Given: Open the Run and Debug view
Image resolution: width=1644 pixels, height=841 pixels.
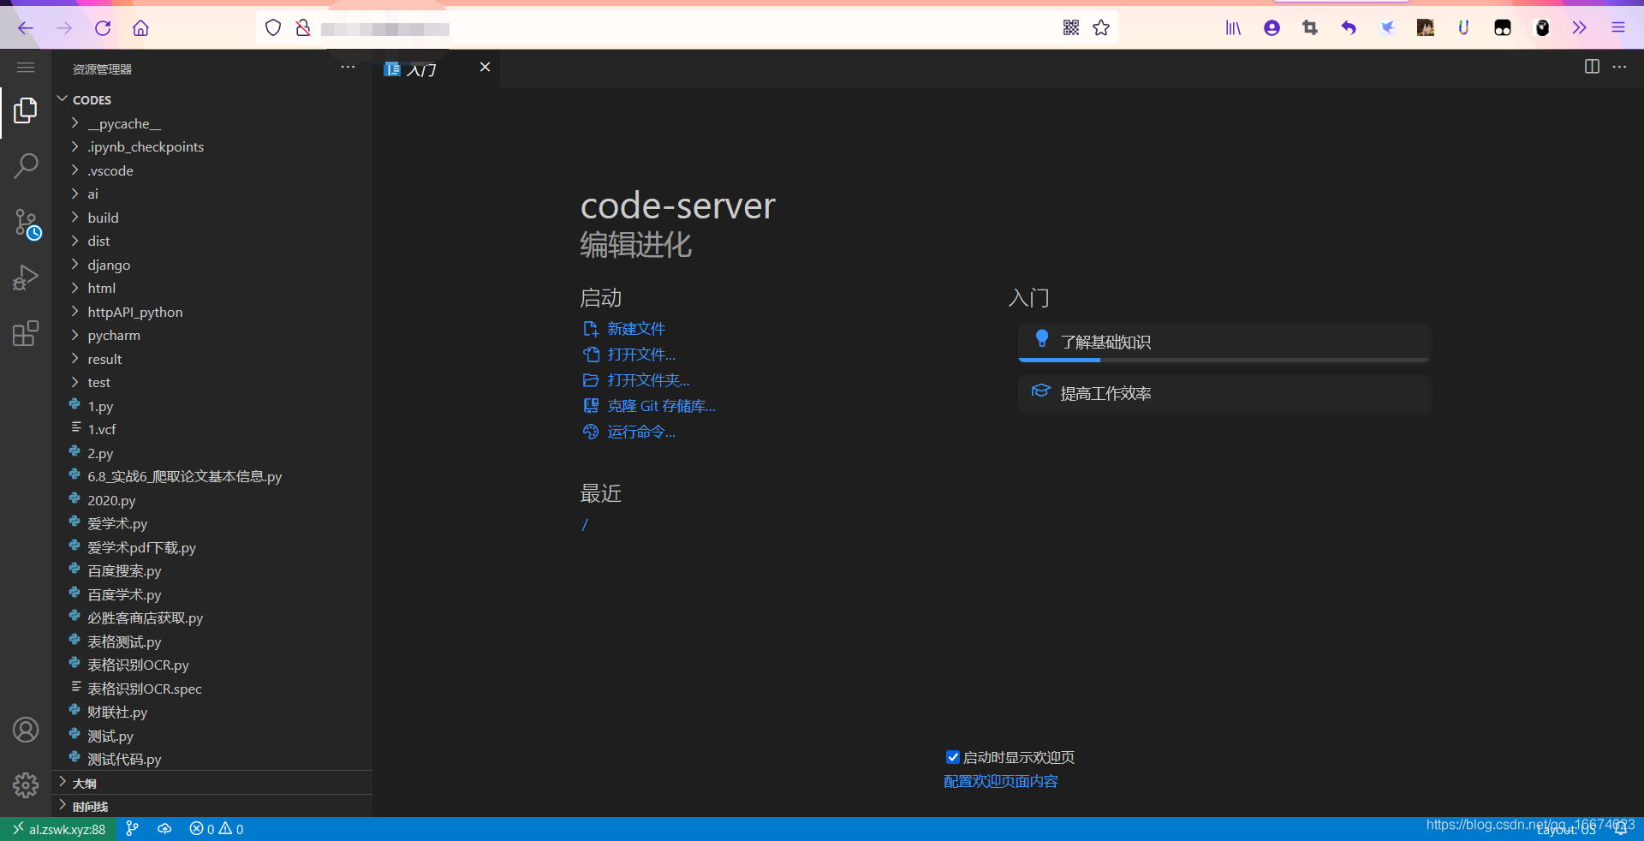Looking at the screenshot, I should (x=26, y=277).
